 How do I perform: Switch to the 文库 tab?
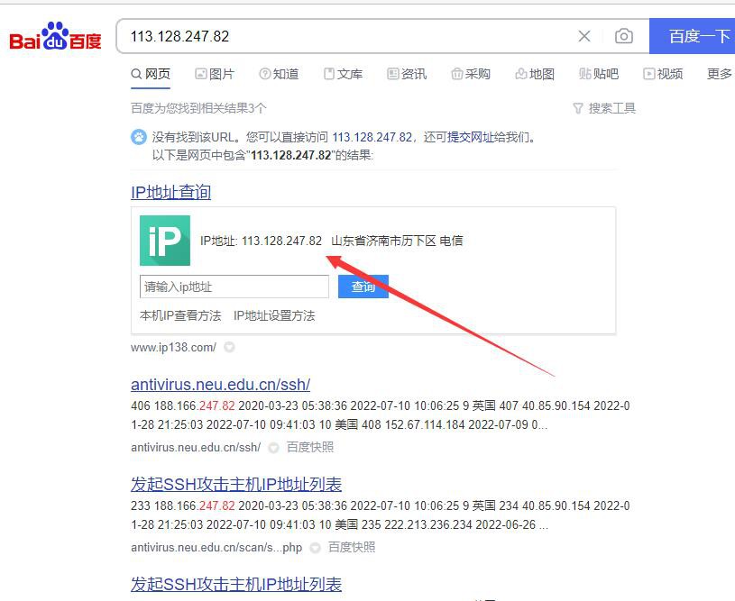[x=343, y=74]
